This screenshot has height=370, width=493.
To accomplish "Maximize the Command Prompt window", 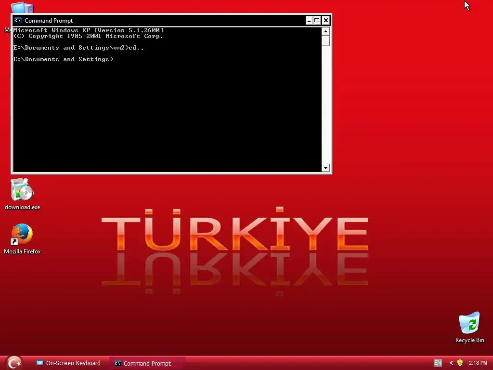I will pos(317,20).
